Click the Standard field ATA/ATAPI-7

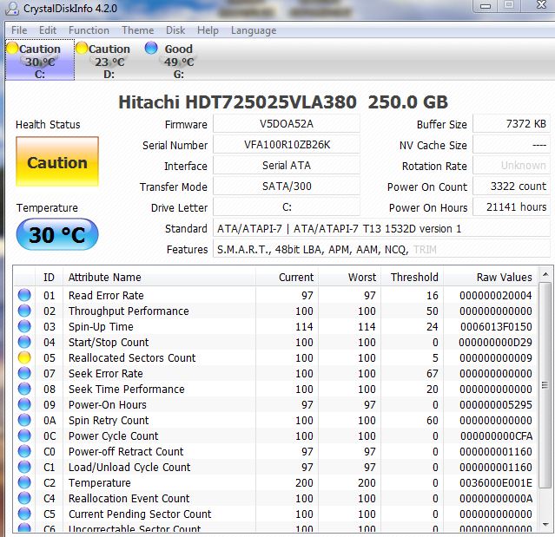[x=381, y=228]
